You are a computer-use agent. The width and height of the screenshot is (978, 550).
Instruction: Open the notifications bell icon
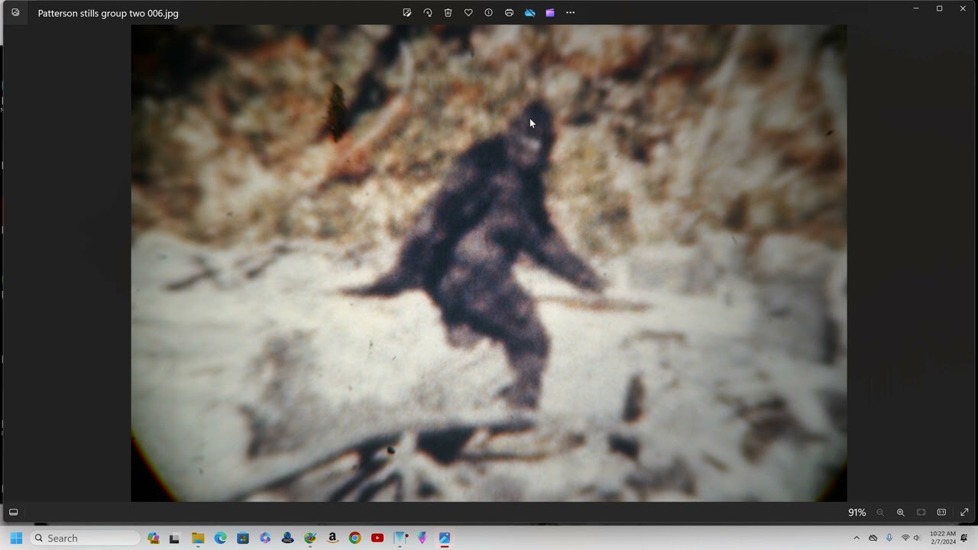(x=964, y=538)
